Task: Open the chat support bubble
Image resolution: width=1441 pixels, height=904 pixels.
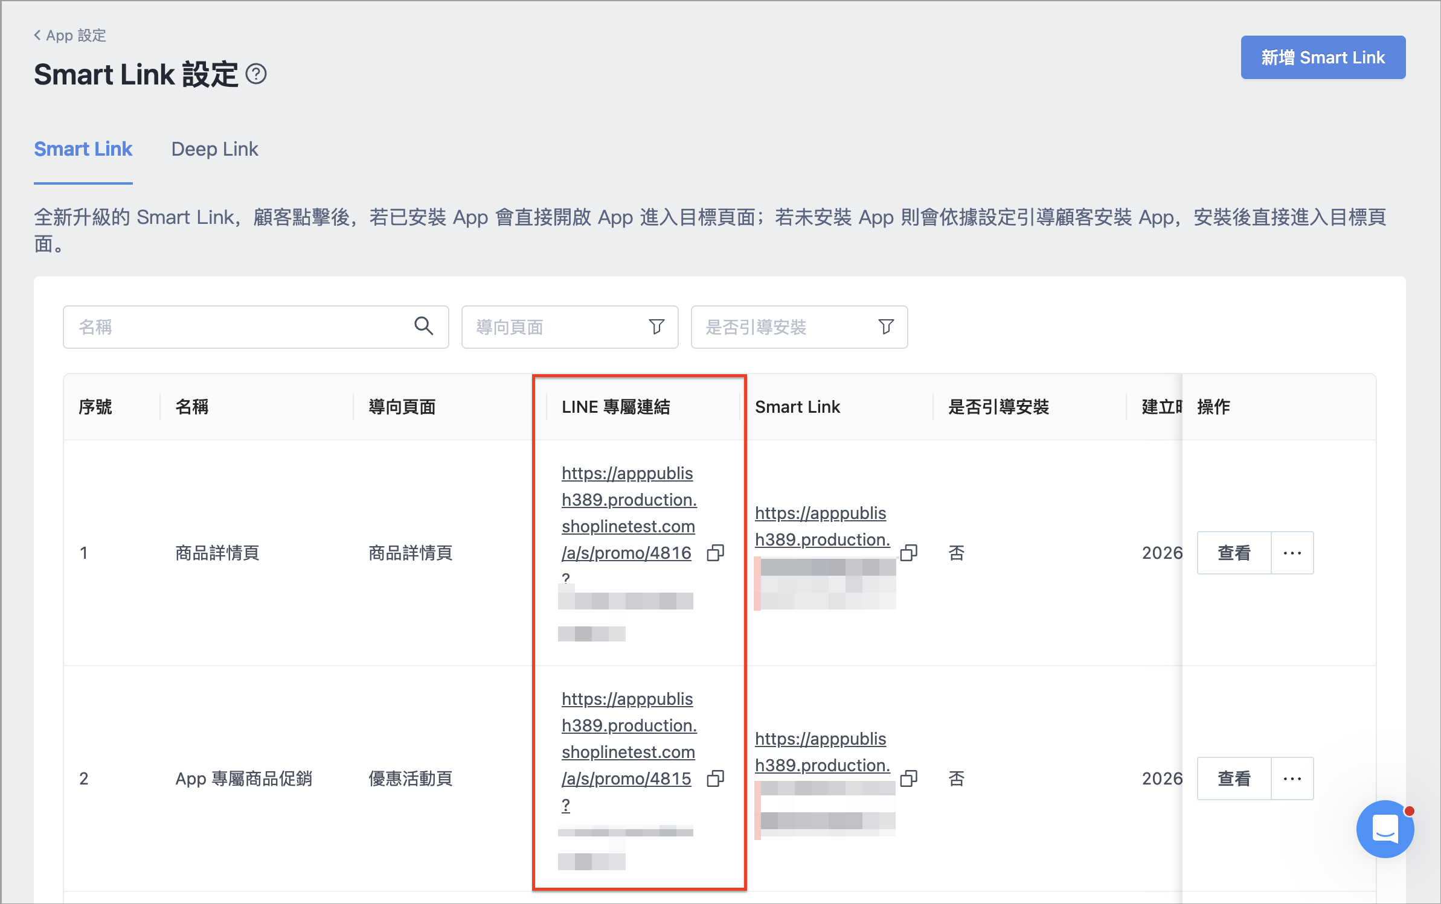Action: (1385, 829)
